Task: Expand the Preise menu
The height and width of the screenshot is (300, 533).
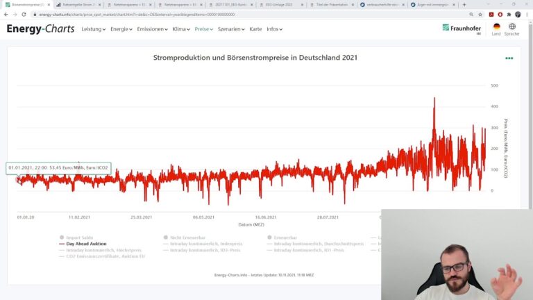Action: (204, 29)
